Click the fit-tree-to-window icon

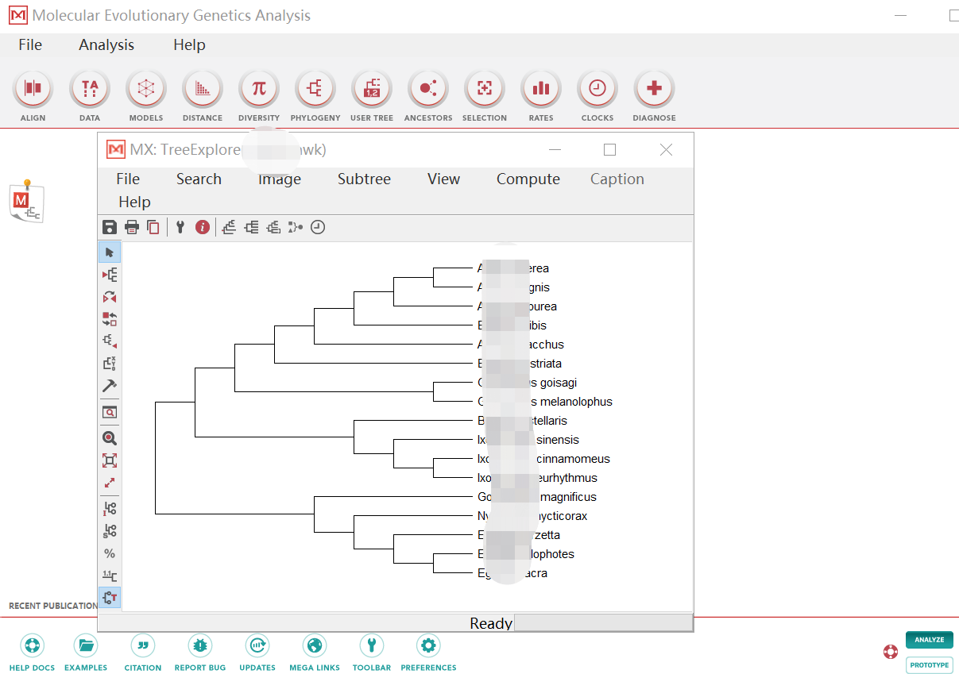click(110, 460)
